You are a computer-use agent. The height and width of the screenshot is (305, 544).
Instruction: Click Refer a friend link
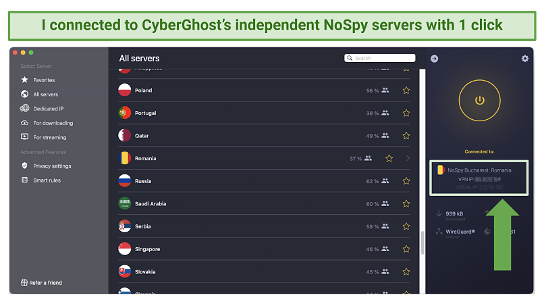pyautogui.click(x=41, y=283)
